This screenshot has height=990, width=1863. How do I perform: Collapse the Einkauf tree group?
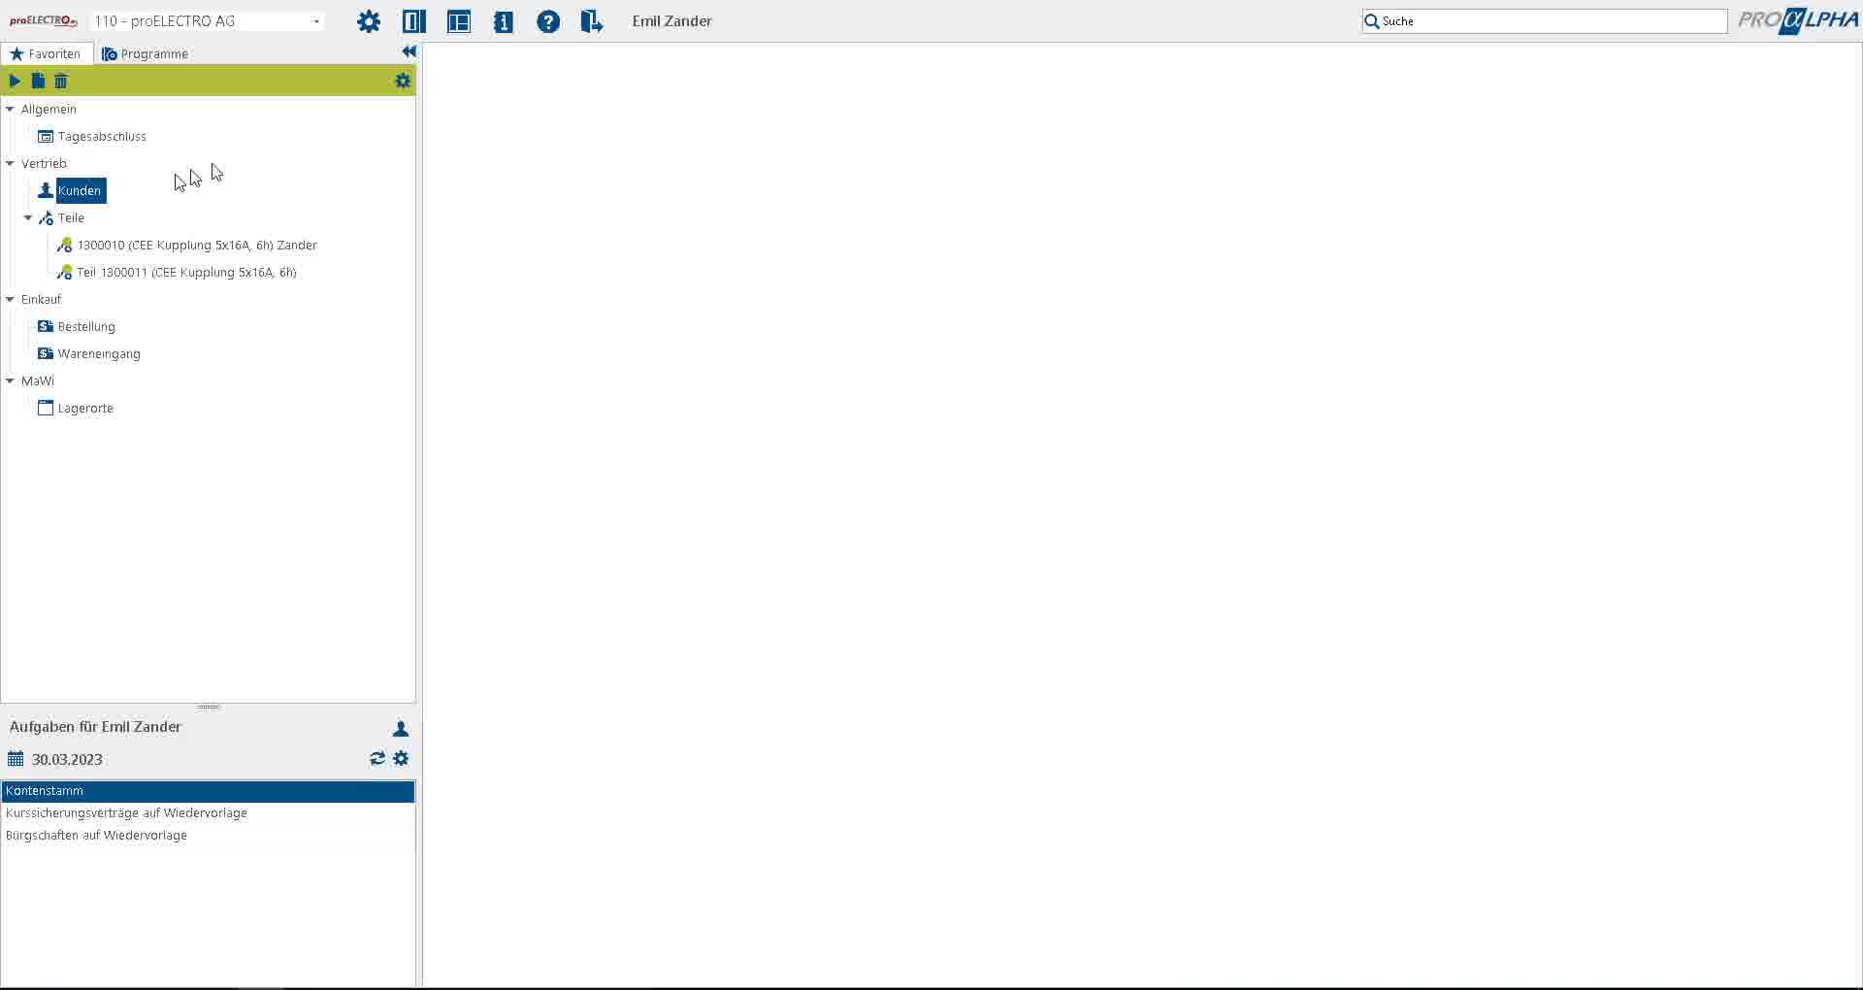tap(10, 299)
